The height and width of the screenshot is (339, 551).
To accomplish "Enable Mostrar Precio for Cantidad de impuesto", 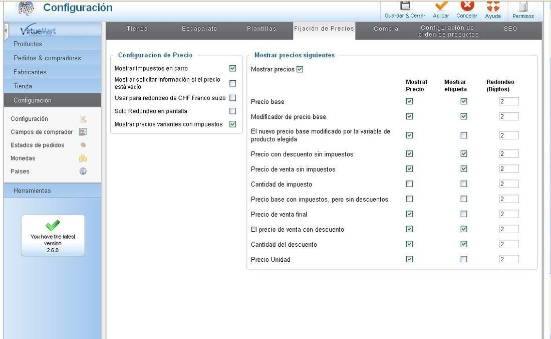I will pyautogui.click(x=409, y=184).
